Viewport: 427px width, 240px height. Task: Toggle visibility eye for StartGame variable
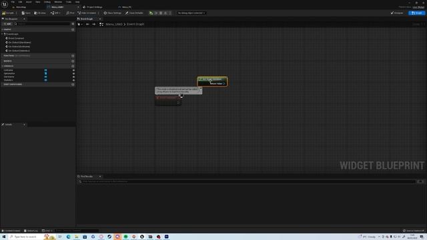tap(73, 77)
